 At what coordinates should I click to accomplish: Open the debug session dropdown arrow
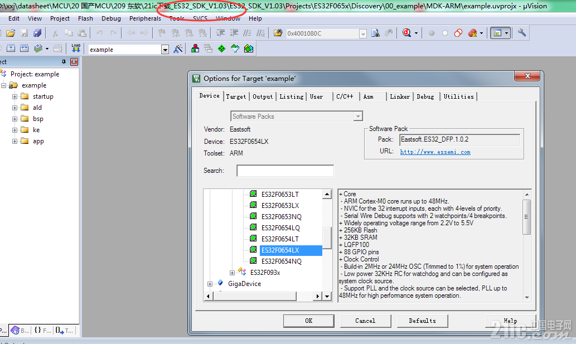[416, 33]
